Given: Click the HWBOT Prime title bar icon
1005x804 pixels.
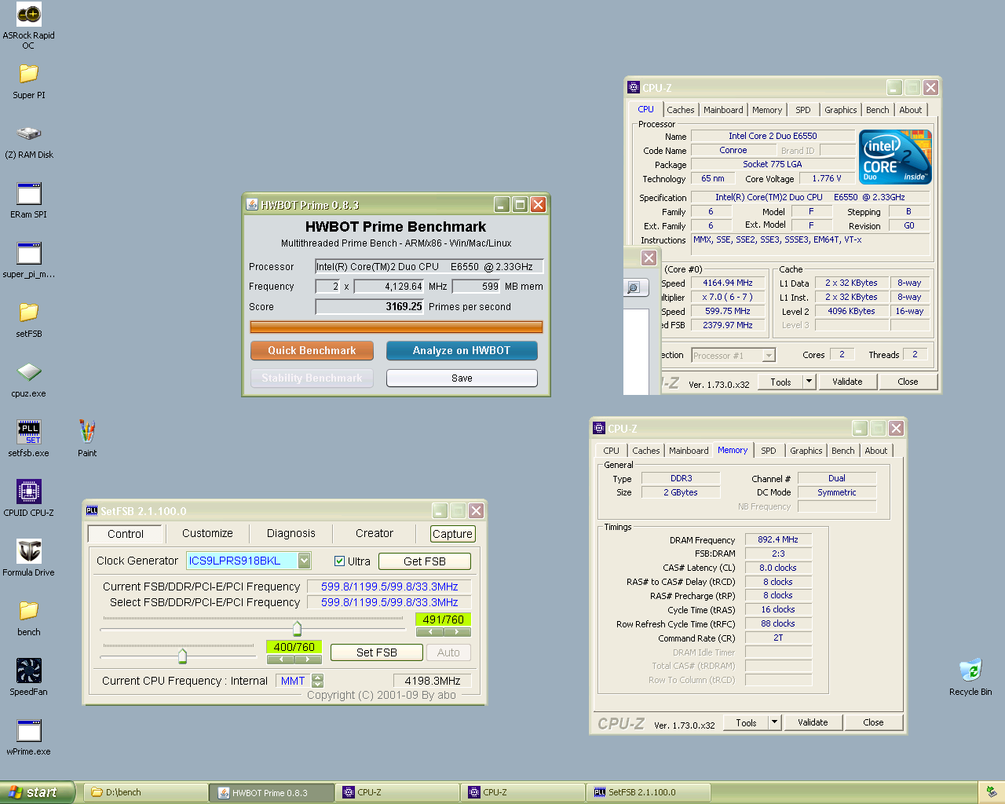Looking at the screenshot, I should tap(252, 205).
